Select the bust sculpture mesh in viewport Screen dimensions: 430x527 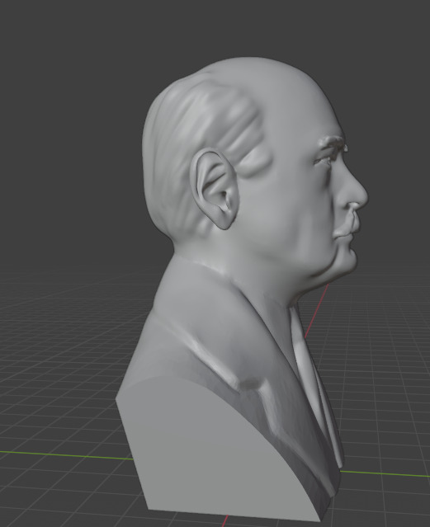pyautogui.click(x=242, y=289)
